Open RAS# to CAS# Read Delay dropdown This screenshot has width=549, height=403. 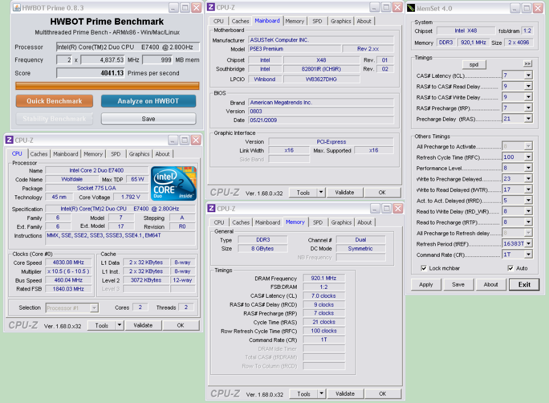(528, 86)
